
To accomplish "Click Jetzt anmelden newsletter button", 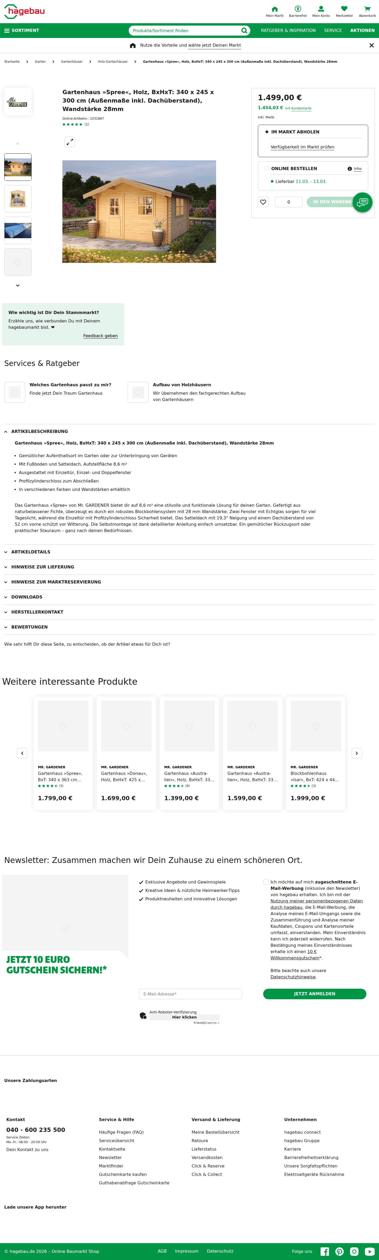I will coord(315,994).
